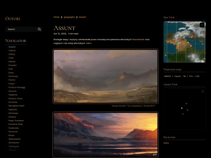Open Strixhaven in the Navigator
The image size is (211, 158).
14,143
